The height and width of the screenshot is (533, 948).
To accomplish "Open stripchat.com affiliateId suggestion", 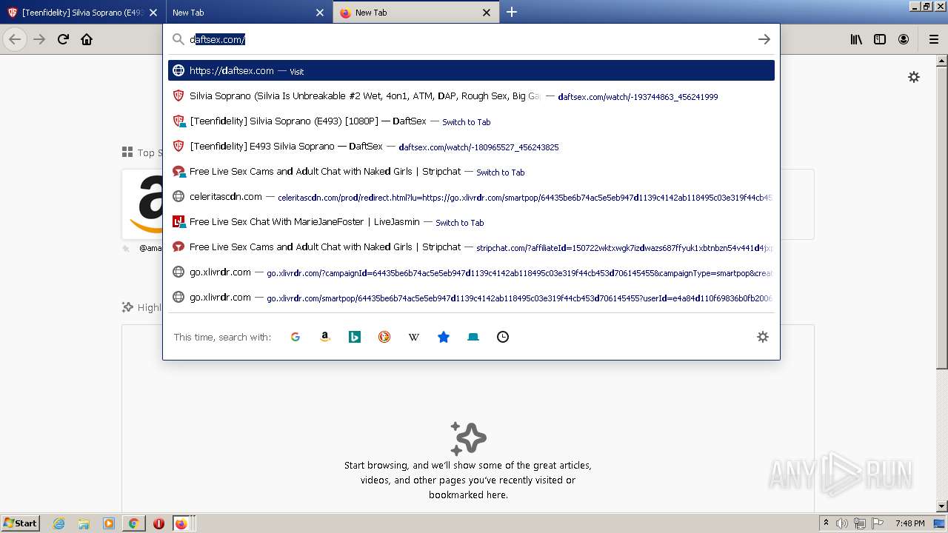I will 471,247.
